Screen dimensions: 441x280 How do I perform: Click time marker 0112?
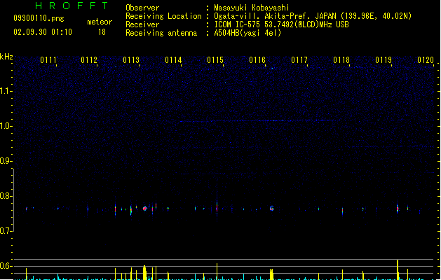[x=89, y=60]
